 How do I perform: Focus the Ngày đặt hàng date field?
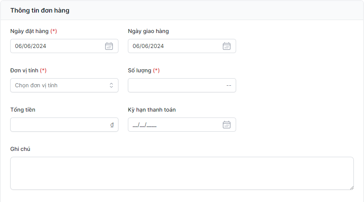55,46
